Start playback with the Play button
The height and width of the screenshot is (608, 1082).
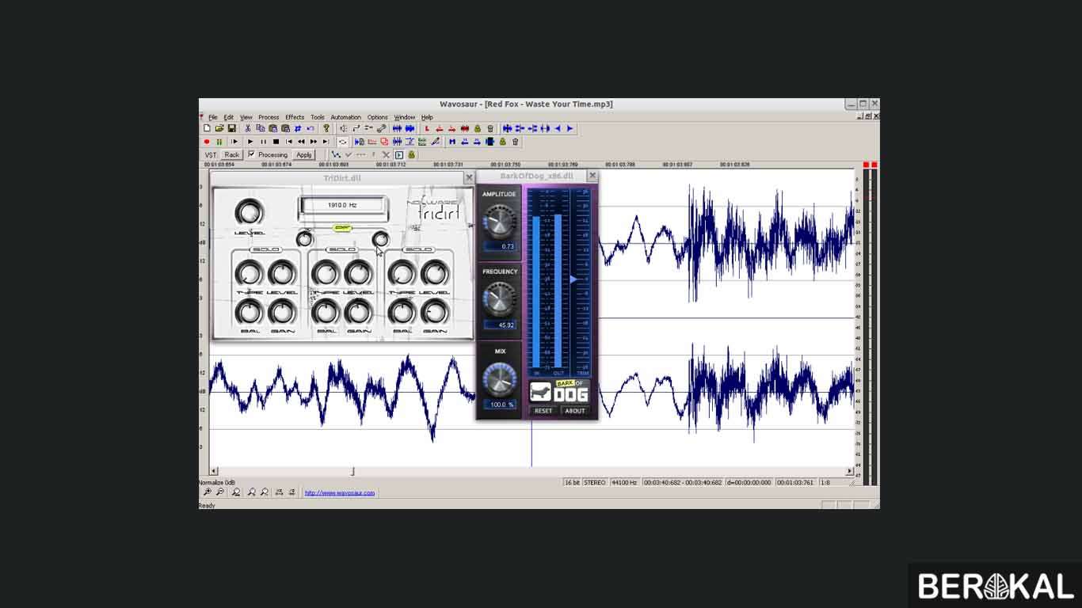pos(250,142)
